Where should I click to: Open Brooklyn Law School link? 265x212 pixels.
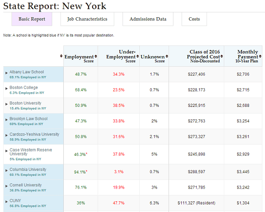[x=29, y=119]
